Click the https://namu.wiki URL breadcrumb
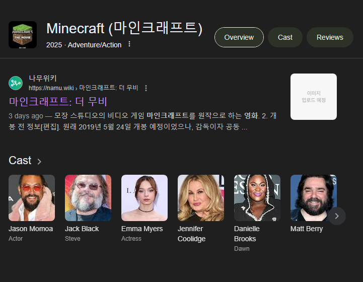This screenshot has height=282, width=363. click(84, 88)
